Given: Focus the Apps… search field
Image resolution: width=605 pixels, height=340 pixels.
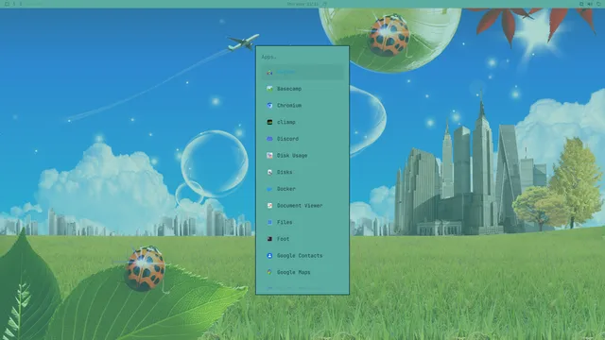Looking at the screenshot, I should coord(302,57).
